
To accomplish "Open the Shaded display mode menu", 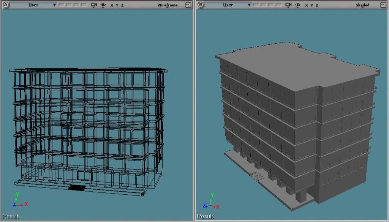I will click(x=362, y=5).
